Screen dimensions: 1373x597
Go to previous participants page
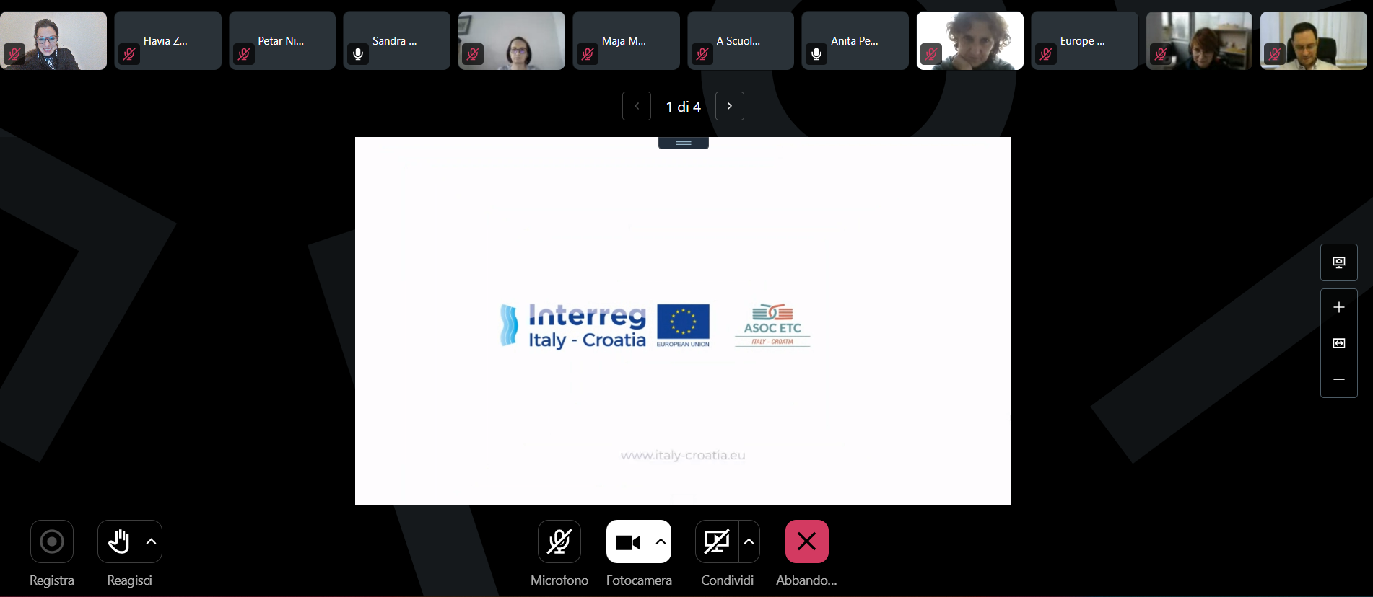click(x=637, y=106)
